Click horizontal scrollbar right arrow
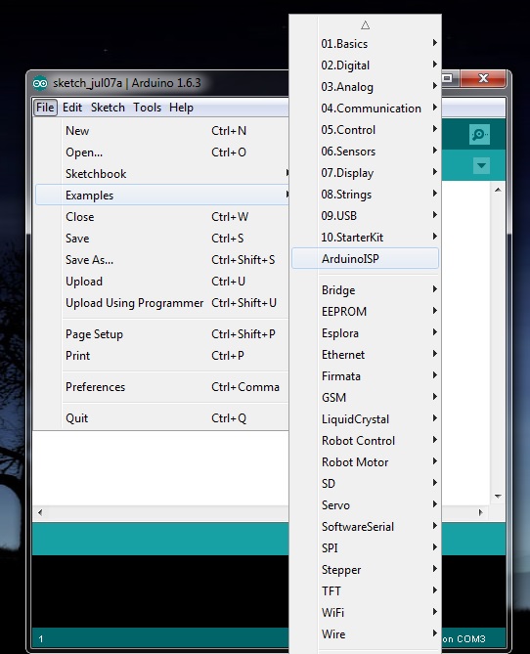The width and height of the screenshot is (530, 654). (x=480, y=512)
